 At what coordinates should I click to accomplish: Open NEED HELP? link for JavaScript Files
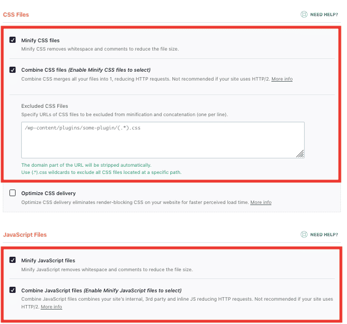[324, 235]
